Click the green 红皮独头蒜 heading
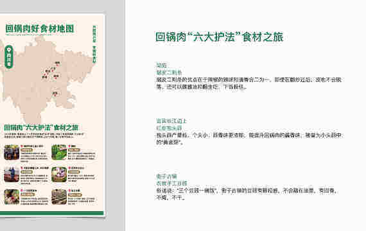This screenshot has height=231, width=366. click(x=170, y=128)
